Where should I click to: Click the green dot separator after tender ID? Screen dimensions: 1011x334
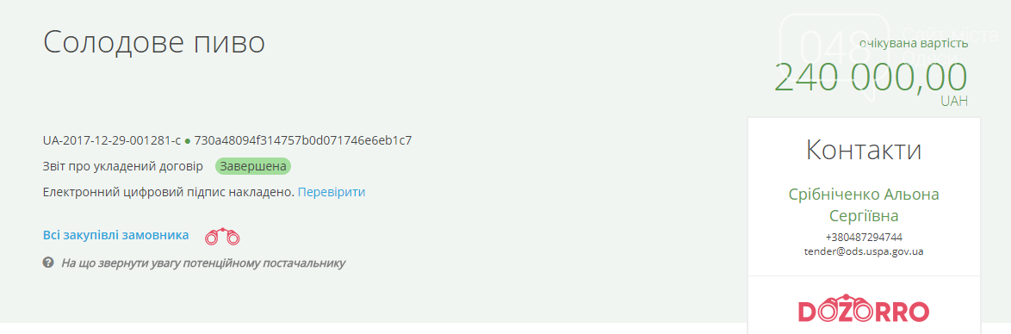pos(188,140)
